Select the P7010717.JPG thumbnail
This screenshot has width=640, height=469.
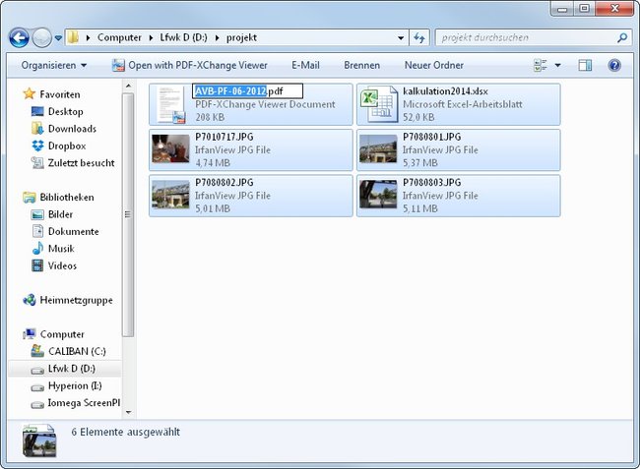(x=170, y=149)
